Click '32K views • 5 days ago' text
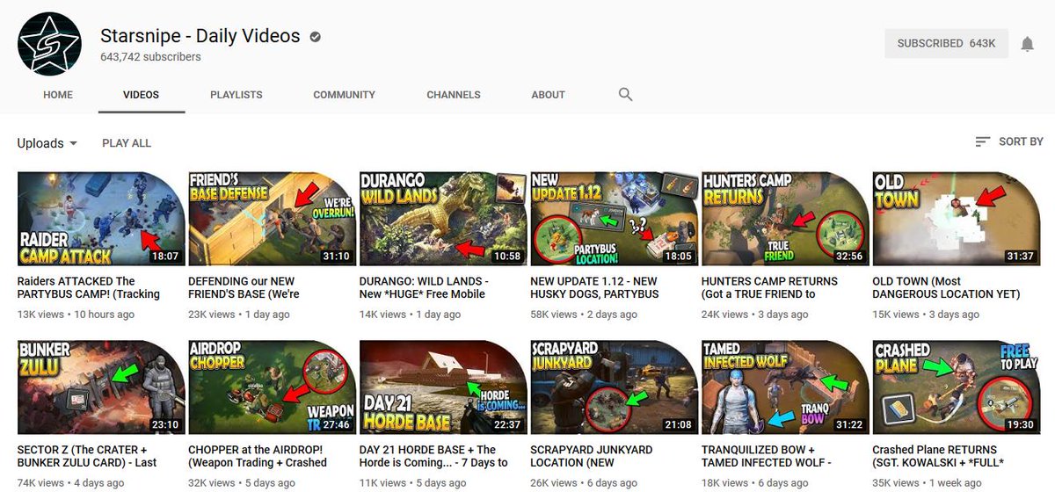 tap(243, 483)
